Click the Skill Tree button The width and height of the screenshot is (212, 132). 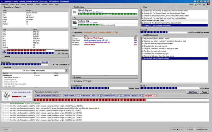click(193, 92)
